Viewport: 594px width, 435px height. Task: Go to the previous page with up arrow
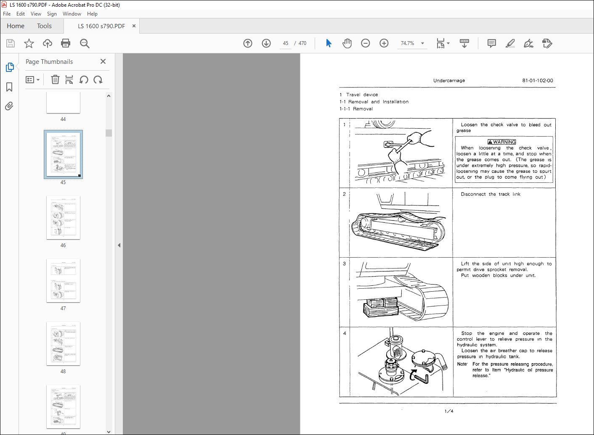(x=248, y=43)
